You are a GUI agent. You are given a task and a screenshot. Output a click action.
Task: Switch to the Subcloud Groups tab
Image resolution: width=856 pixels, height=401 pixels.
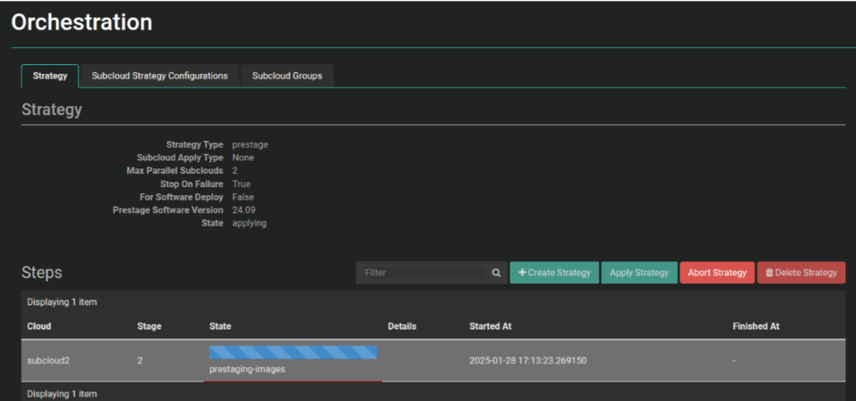pos(287,76)
